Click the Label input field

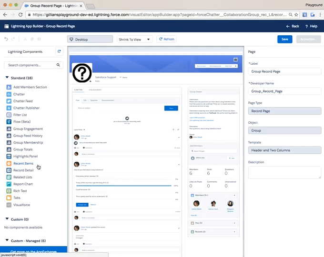(x=284, y=71)
